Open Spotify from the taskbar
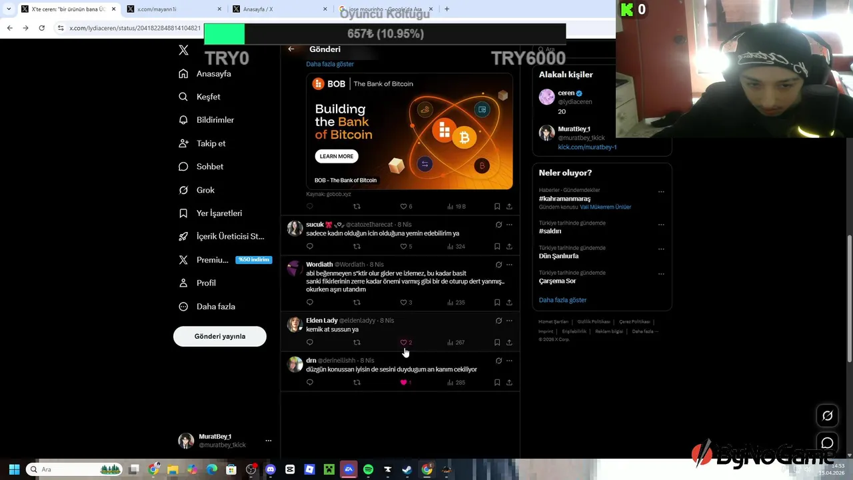 369,469
